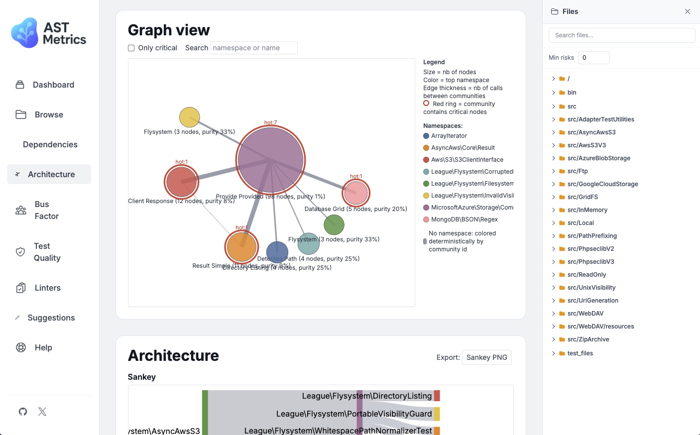700x435 pixels.
Task: Click the Linters clipboard icon
Action: [x=21, y=288]
